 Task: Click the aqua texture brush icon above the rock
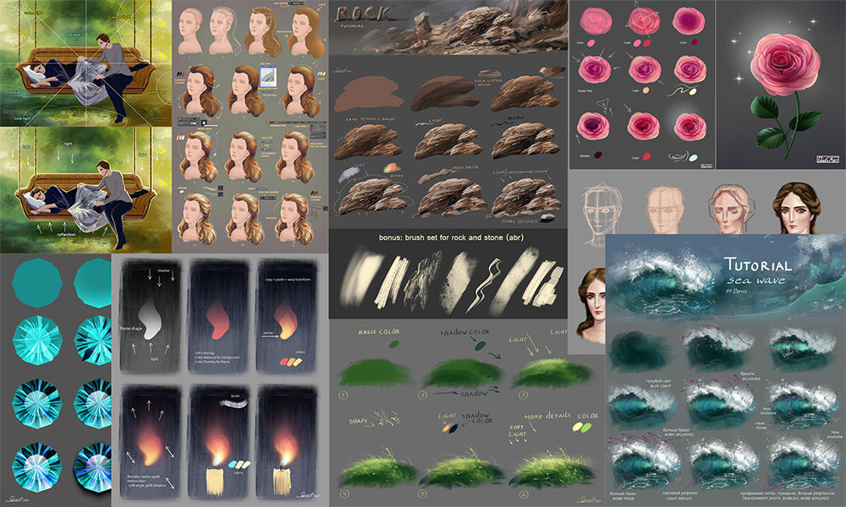pyautogui.click(x=489, y=74)
